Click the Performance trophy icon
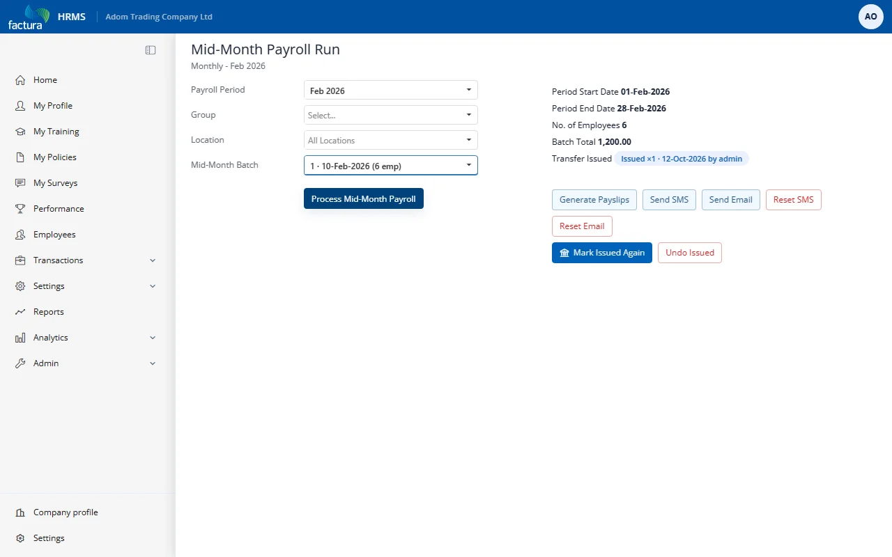This screenshot has width=892, height=557. (x=20, y=209)
